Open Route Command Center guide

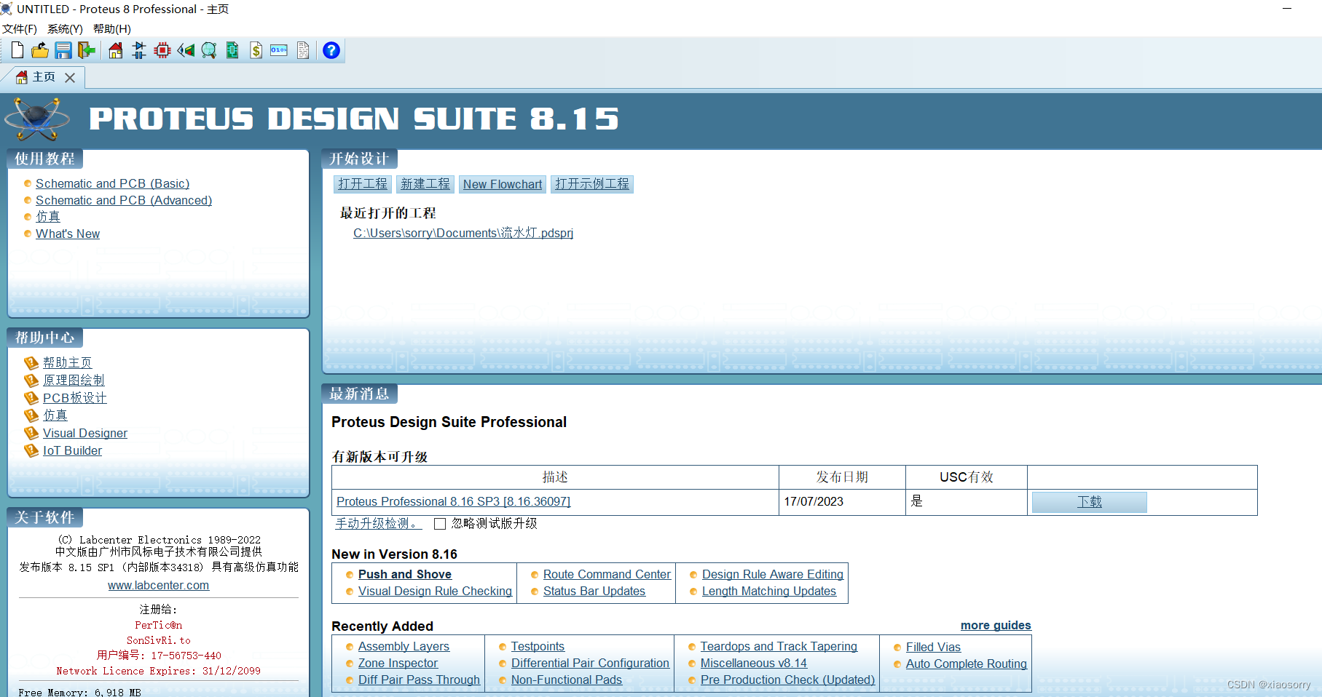pos(607,574)
